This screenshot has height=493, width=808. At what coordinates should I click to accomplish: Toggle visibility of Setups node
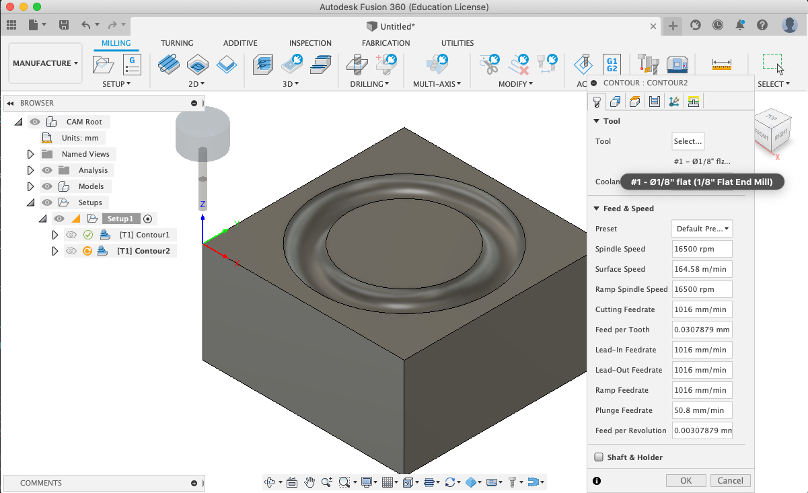pyautogui.click(x=47, y=202)
